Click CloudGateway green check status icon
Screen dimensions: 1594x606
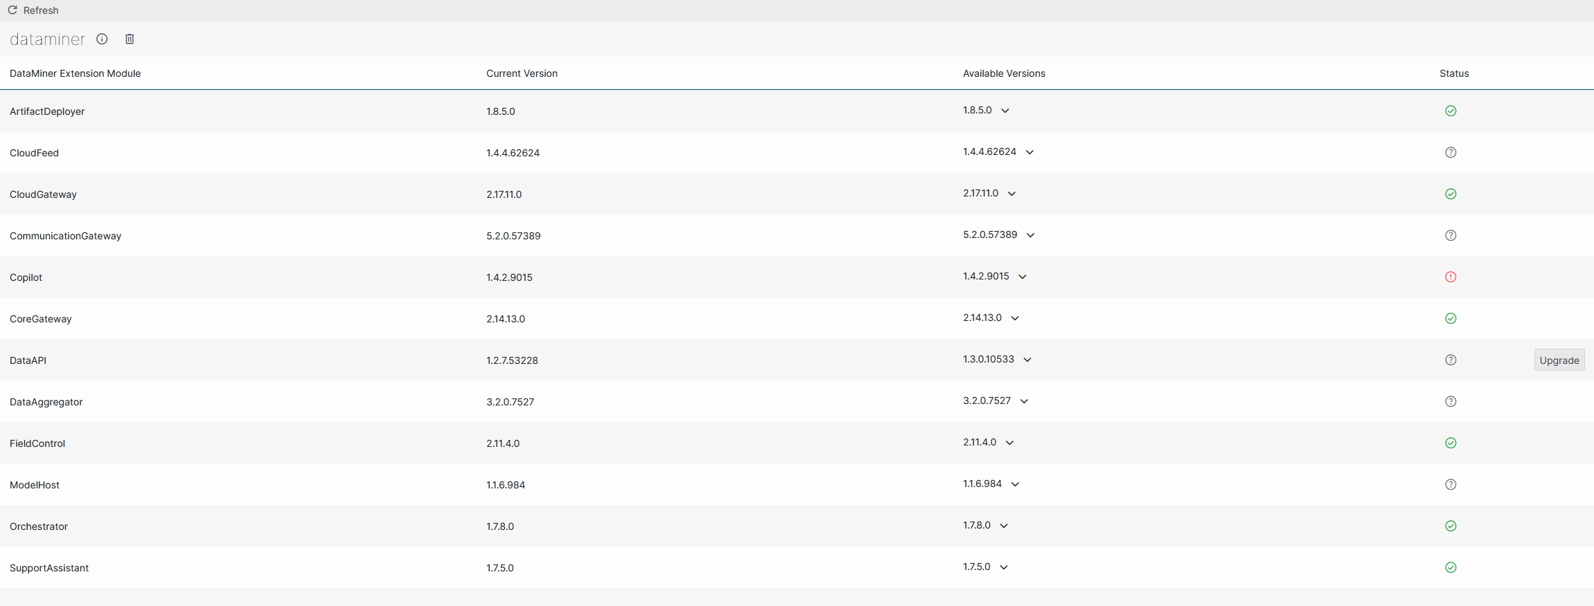[x=1451, y=194]
